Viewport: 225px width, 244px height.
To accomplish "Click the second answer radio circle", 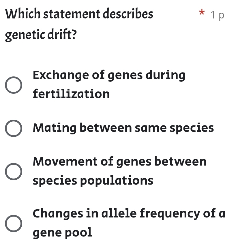I will (13, 128).
